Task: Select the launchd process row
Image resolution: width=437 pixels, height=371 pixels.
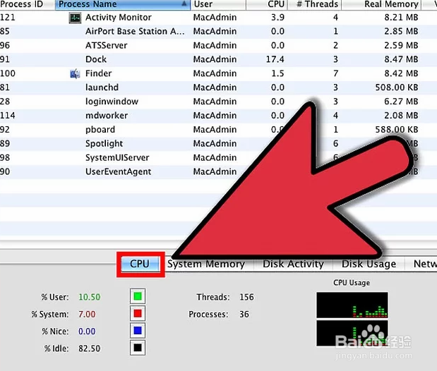Action: click(x=219, y=87)
